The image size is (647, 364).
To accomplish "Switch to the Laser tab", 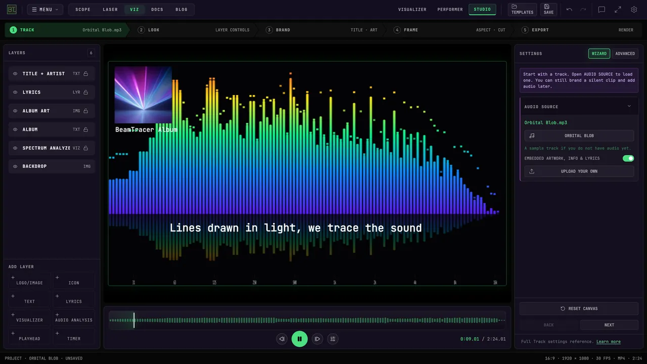I will 110,10.
